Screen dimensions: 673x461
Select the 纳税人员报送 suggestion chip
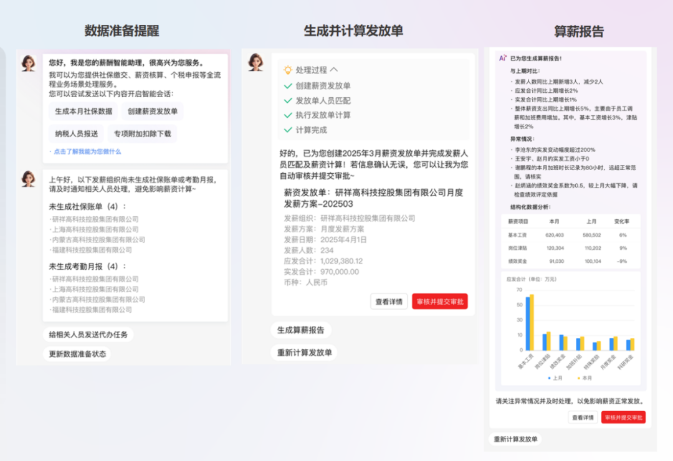click(77, 133)
